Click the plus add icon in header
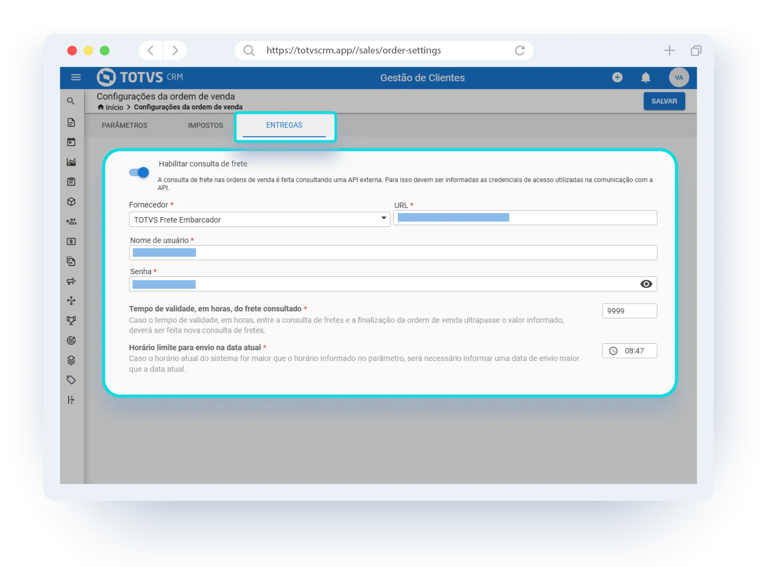Image resolution: width=765 pixels, height=567 pixels. pos(617,77)
